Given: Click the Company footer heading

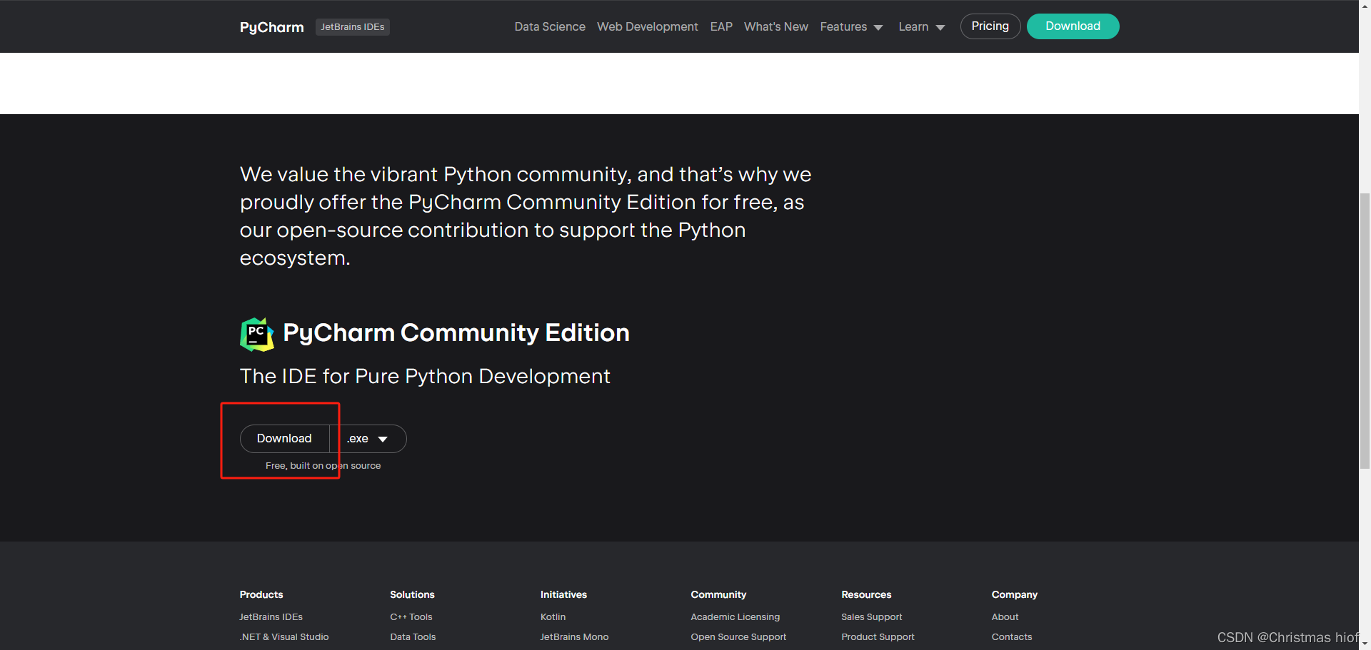Looking at the screenshot, I should tap(1015, 595).
